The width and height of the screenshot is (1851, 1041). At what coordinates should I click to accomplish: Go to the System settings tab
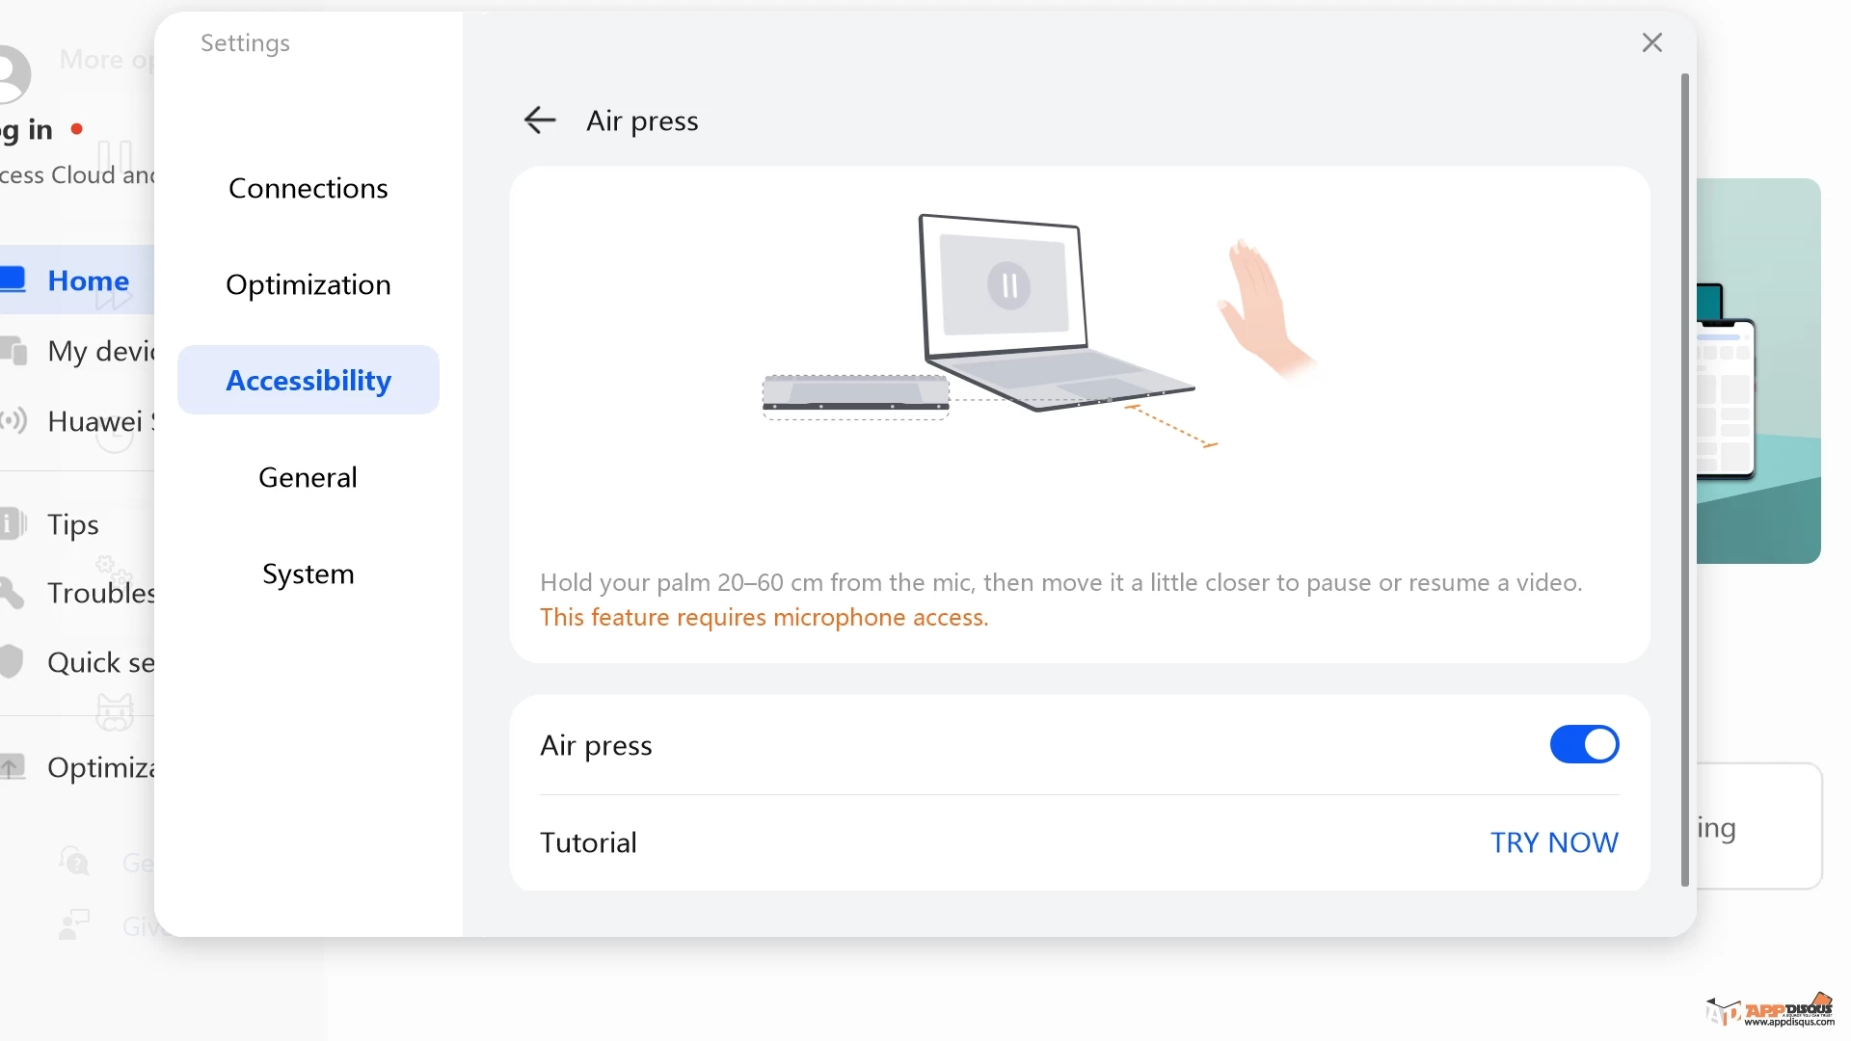(x=308, y=574)
